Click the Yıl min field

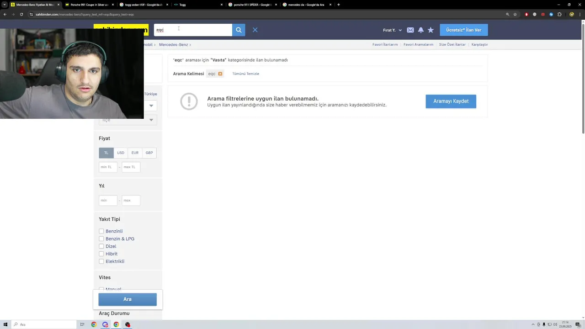tap(108, 200)
